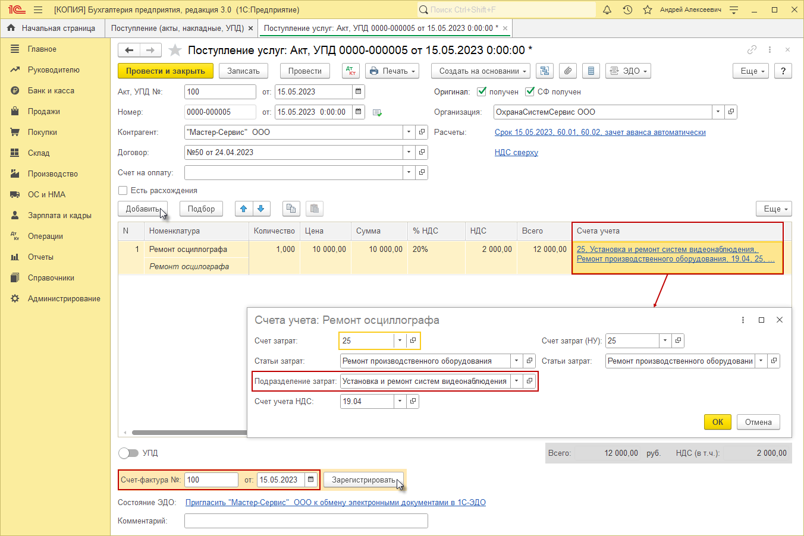Open calendar for Номер date field
804x536 pixels.
pos(358,112)
